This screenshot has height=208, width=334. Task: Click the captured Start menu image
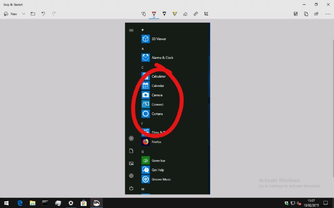click(167, 109)
